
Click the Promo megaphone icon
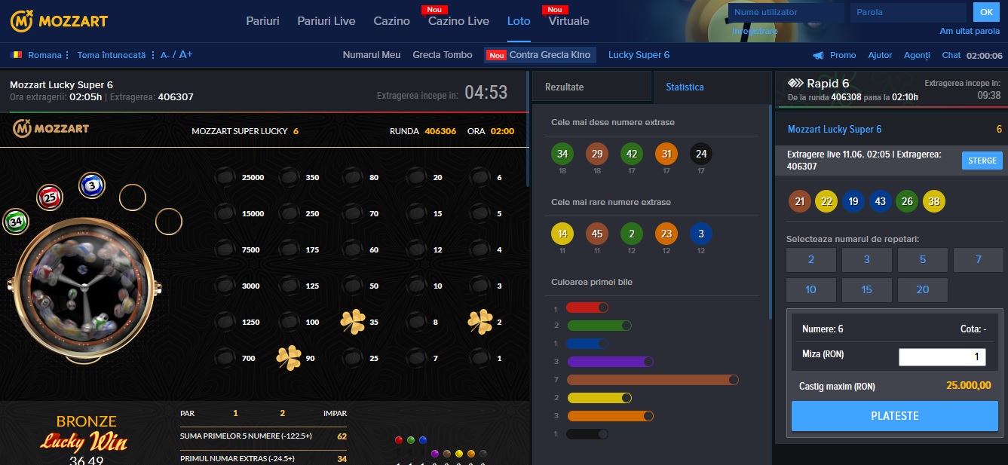(818, 55)
